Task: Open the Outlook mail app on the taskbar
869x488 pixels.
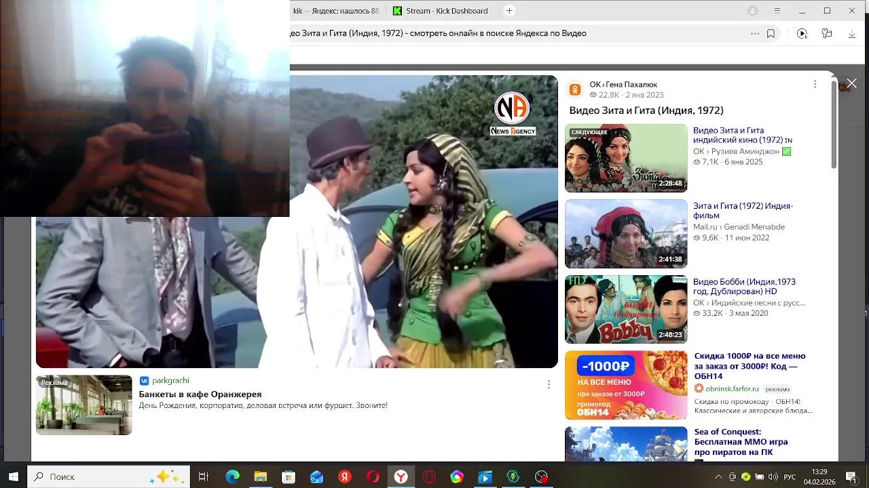Action: [316, 476]
